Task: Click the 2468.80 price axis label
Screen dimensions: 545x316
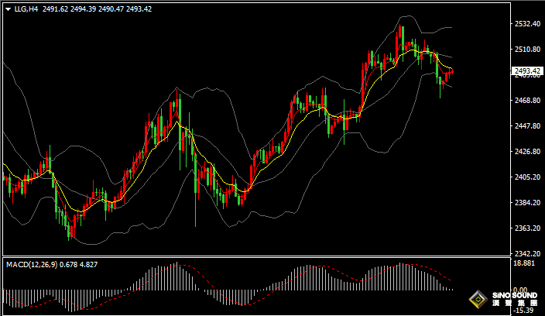Action: (x=526, y=101)
